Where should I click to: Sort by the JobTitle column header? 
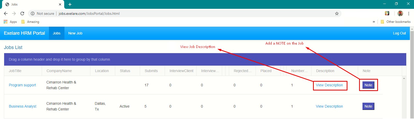[23, 71]
